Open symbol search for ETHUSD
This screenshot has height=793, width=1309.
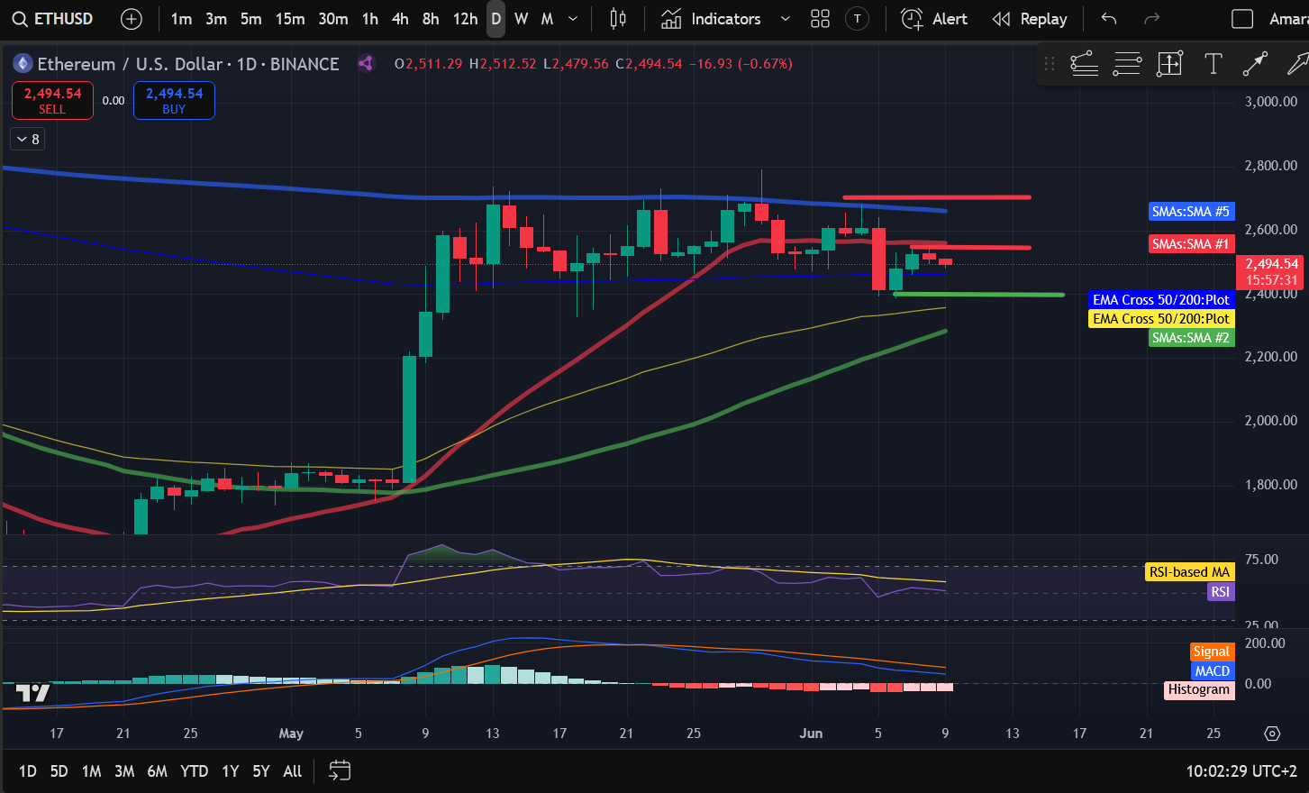click(54, 19)
